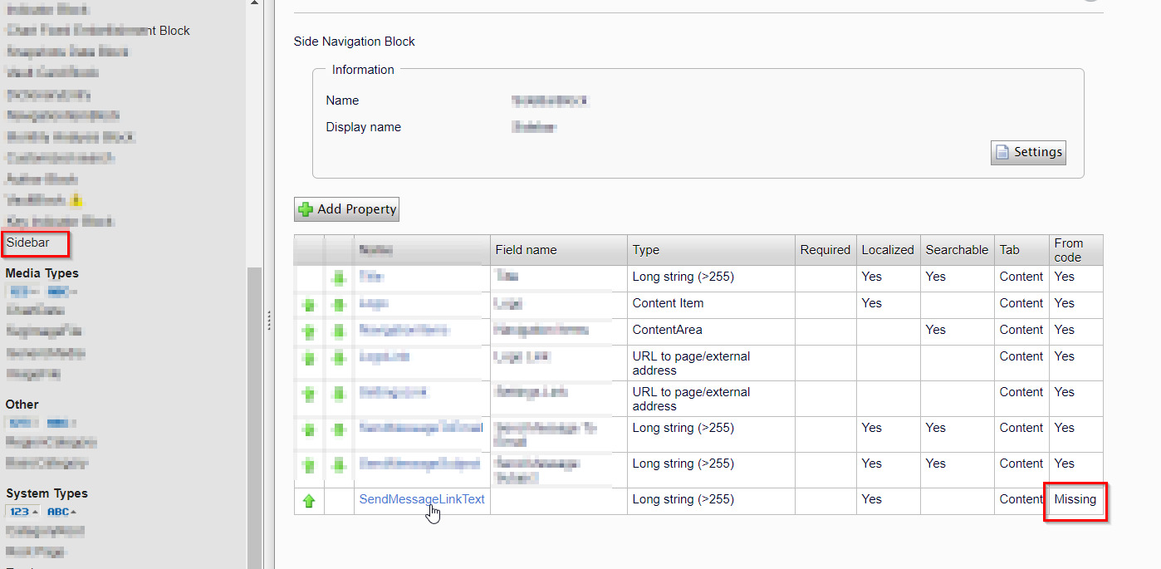Click the left panel scroll-up arrow
This screenshot has width=1161, height=569.
pos(254,3)
